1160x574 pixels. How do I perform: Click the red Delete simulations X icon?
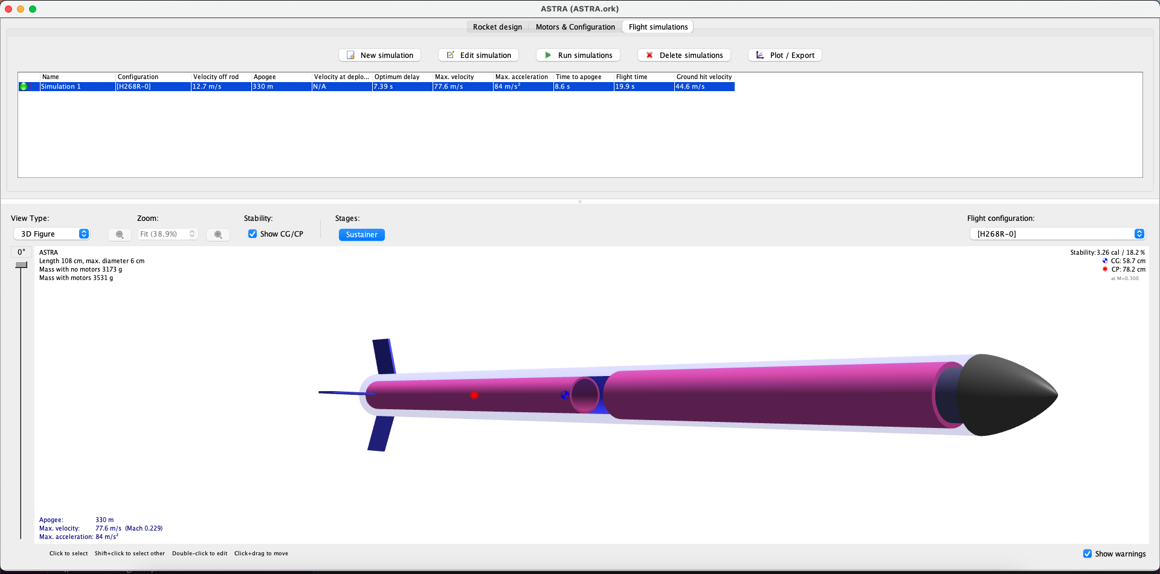[x=649, y=55]
